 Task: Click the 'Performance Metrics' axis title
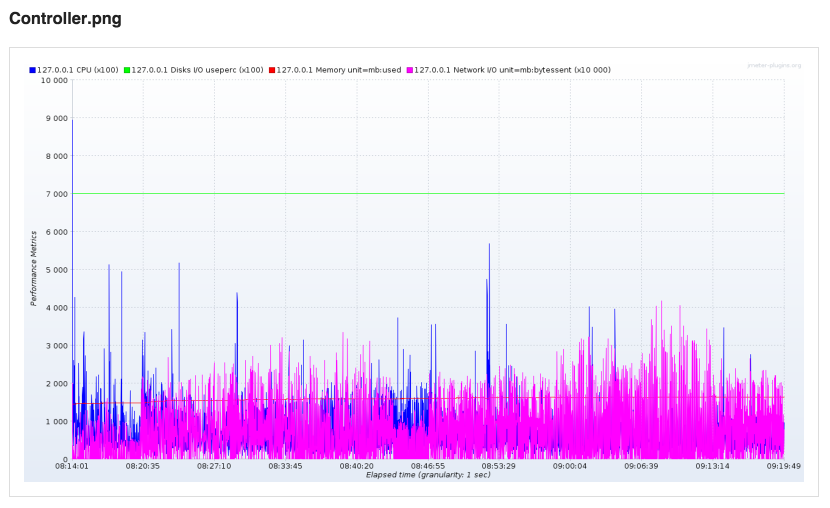[x=33, y=268]
